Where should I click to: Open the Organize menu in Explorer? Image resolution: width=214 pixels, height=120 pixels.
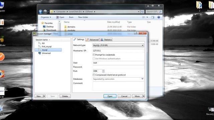point(46,17)
